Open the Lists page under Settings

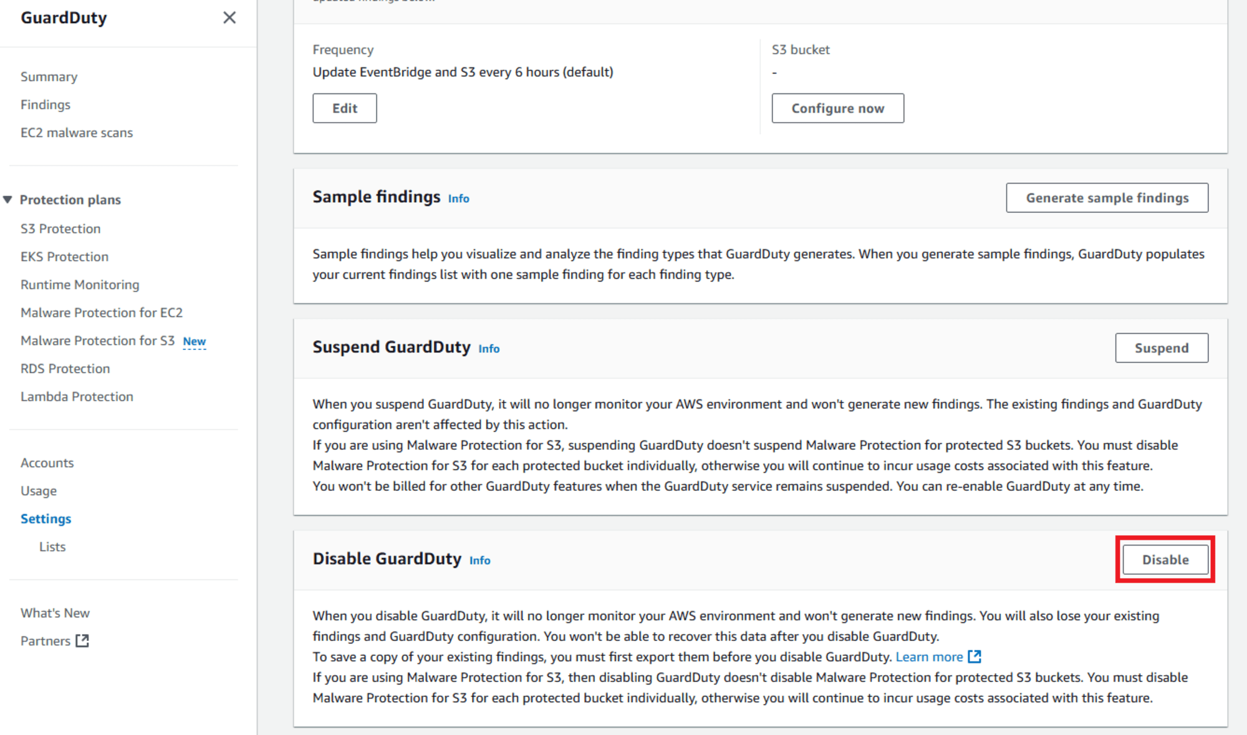tap(52, 546)
